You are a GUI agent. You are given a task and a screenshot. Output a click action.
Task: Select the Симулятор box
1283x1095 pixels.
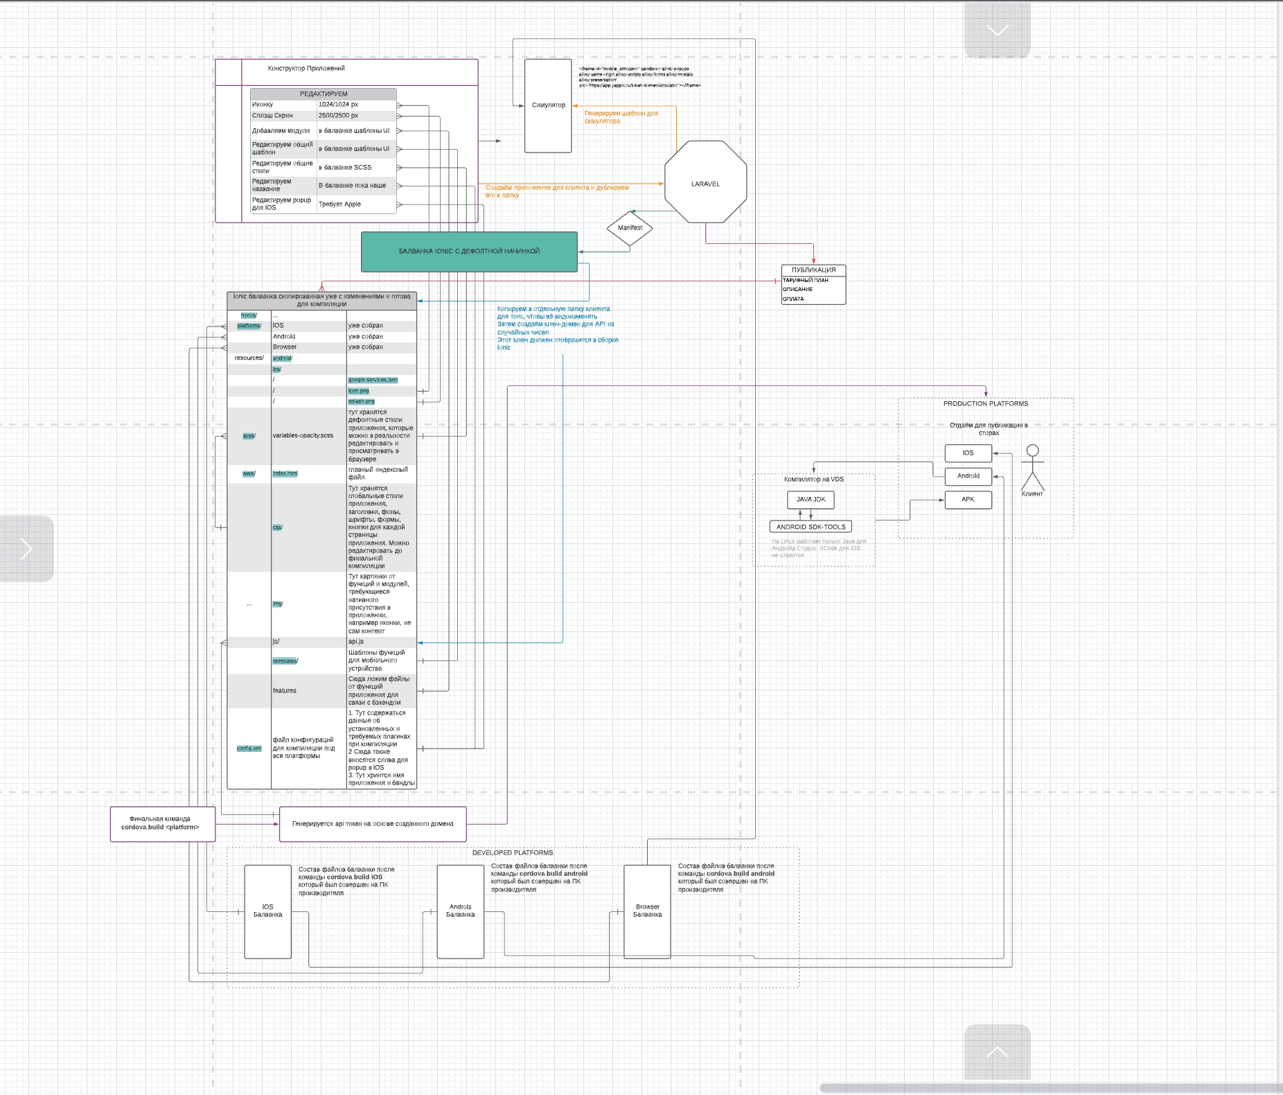pyautogui.click(x=548, y=105)
